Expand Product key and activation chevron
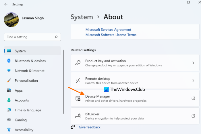201x134 pixels. coord(193,63)
